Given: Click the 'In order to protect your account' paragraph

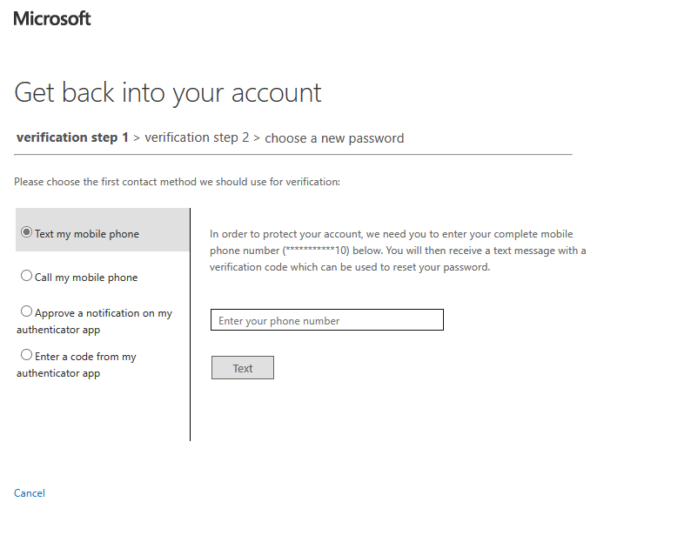Looking at the screenshot, I should click(x=398, y=251).
